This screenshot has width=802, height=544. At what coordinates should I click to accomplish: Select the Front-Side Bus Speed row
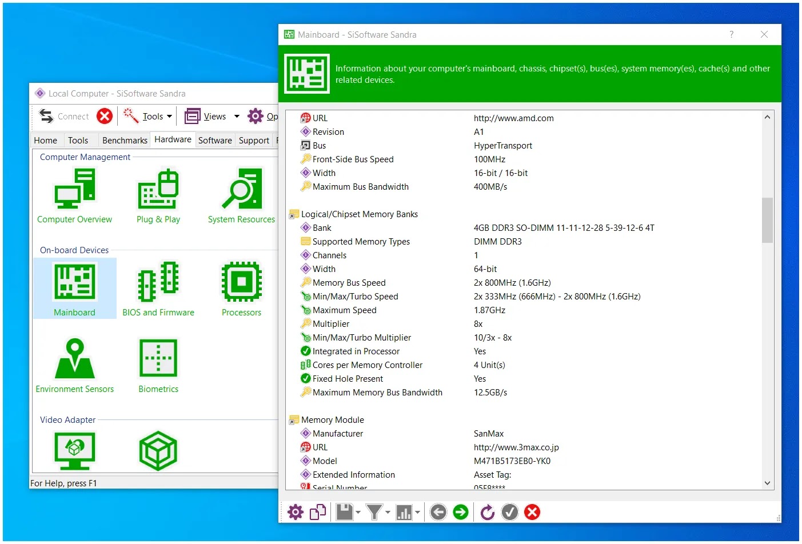(524, 159)
